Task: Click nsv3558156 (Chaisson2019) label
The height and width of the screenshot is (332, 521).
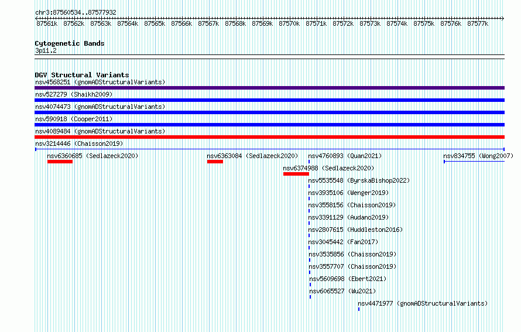Action: pos(352,205)
